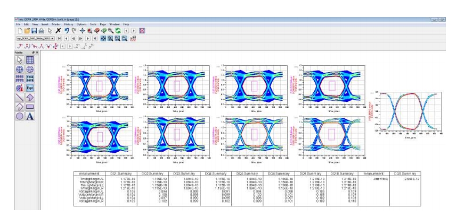Go to the previous page arrow
Screen dimensions: 465x217
pyautogui.click(x=67, y=38)
